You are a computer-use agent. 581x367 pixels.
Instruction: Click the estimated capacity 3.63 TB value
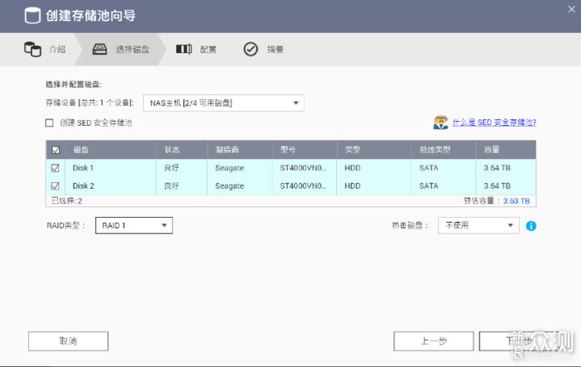pyautogui.click(x=516, y=200)
